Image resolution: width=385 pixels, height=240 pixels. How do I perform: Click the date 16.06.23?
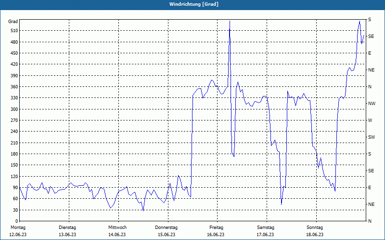pyautogui.click(x=216, y=235)
